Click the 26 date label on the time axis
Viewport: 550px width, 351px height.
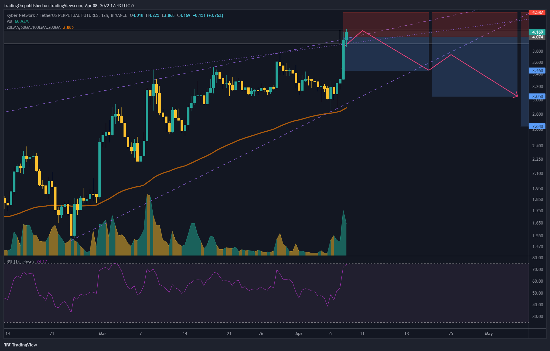tap(261, 334)
